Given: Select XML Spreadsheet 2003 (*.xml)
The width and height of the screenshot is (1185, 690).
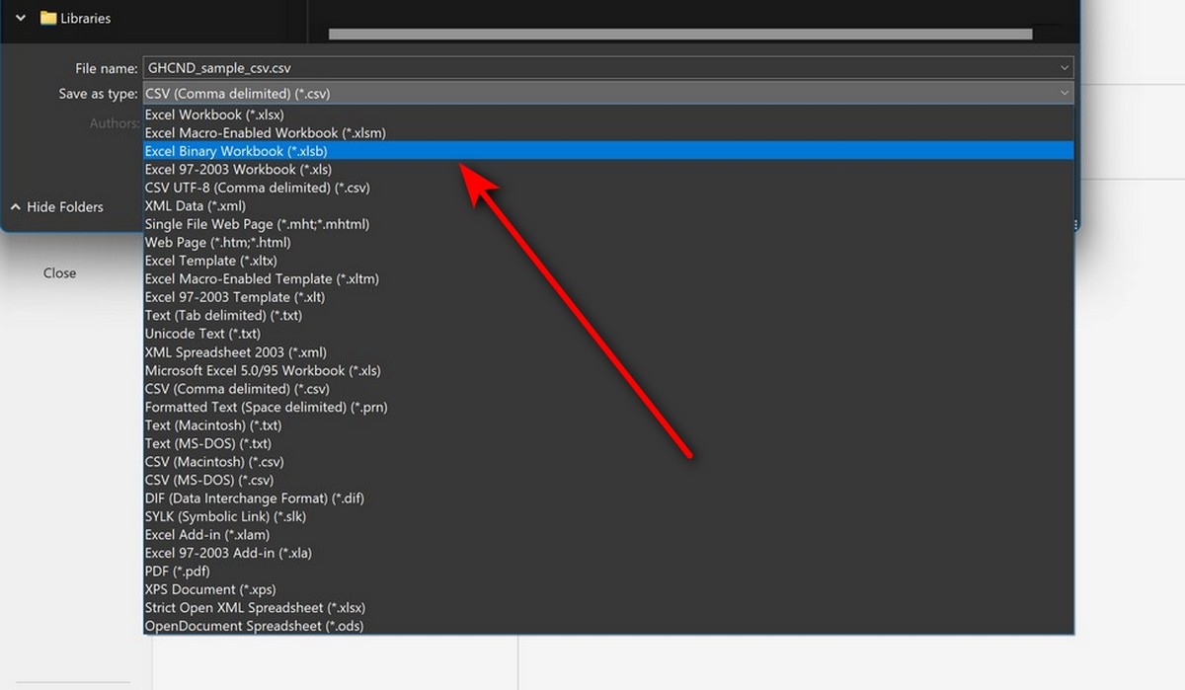Looking at the screenshot, I should pos(608,351).
